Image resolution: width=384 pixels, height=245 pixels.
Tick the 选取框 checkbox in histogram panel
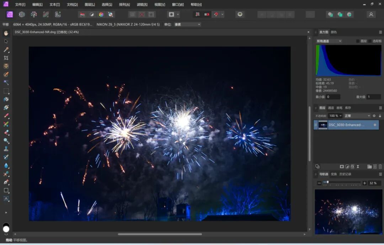(x=370, y=41)
